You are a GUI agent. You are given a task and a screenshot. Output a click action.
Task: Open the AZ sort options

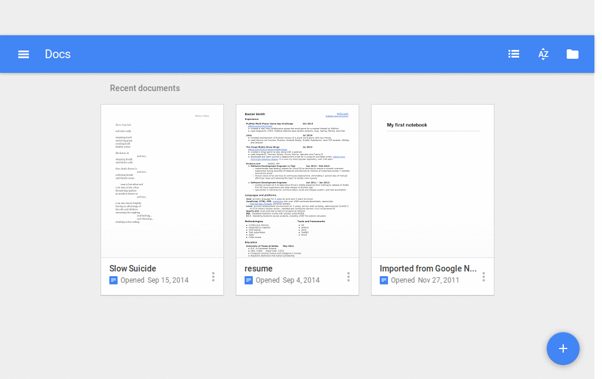coord(543,54)
